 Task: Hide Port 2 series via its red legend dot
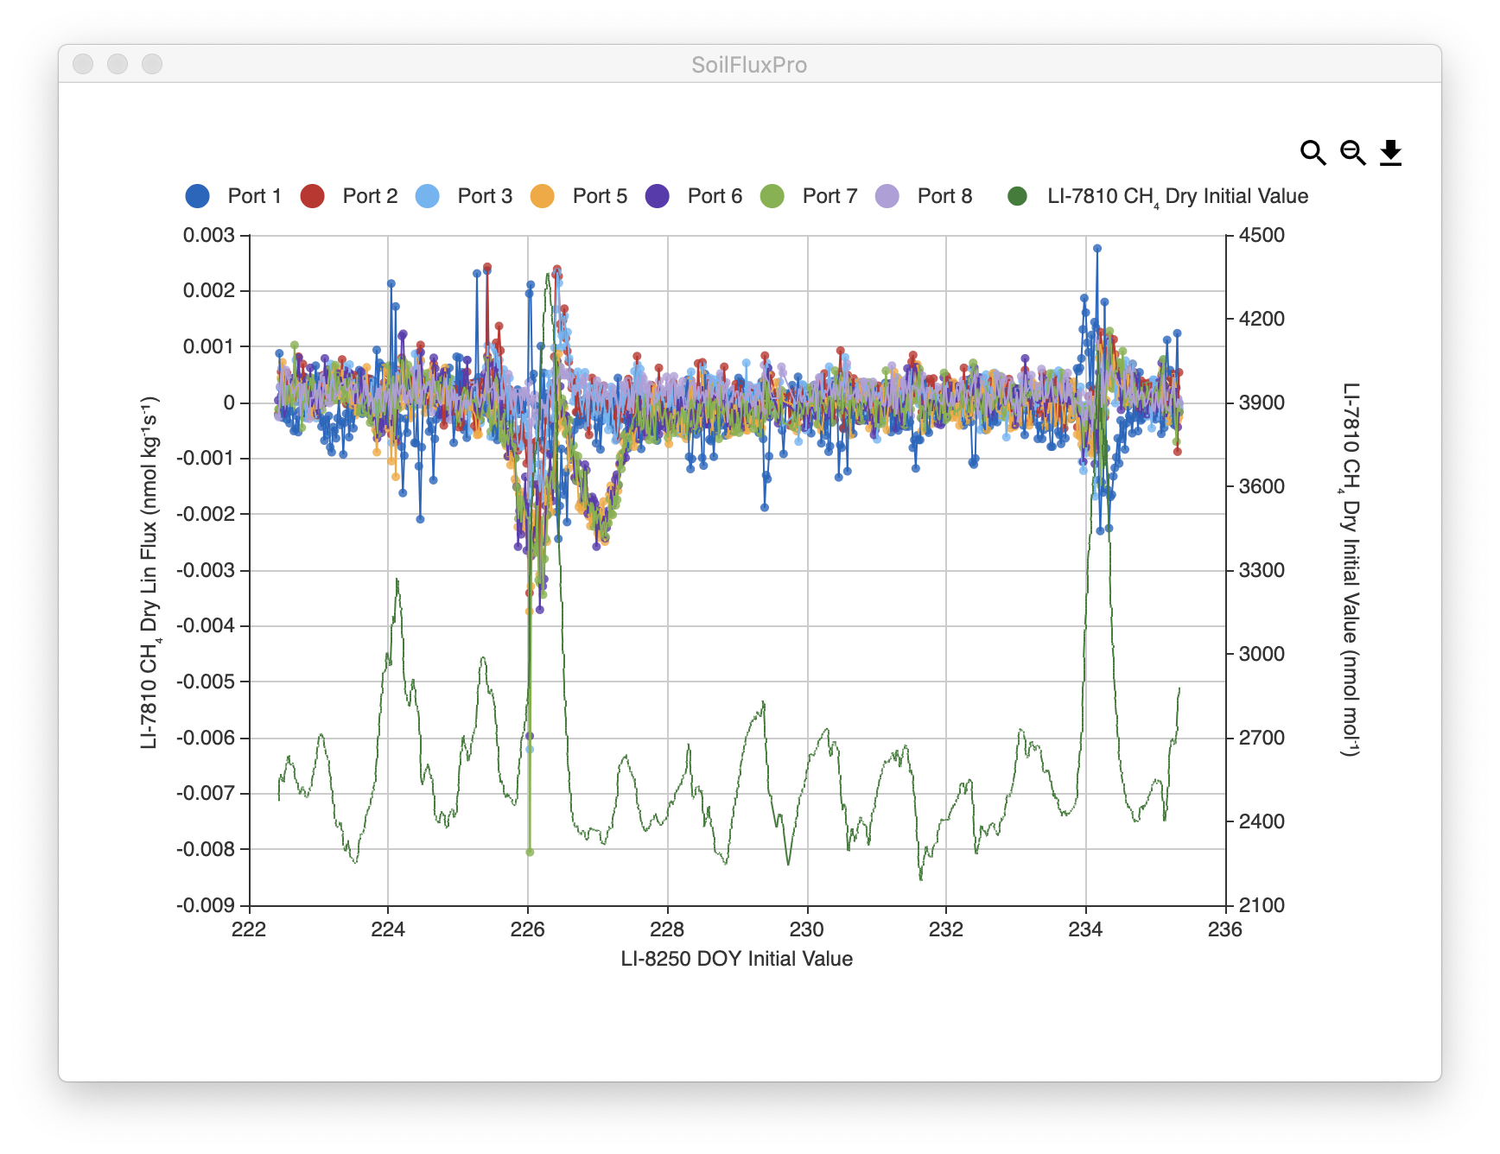(x=312, y=196)
